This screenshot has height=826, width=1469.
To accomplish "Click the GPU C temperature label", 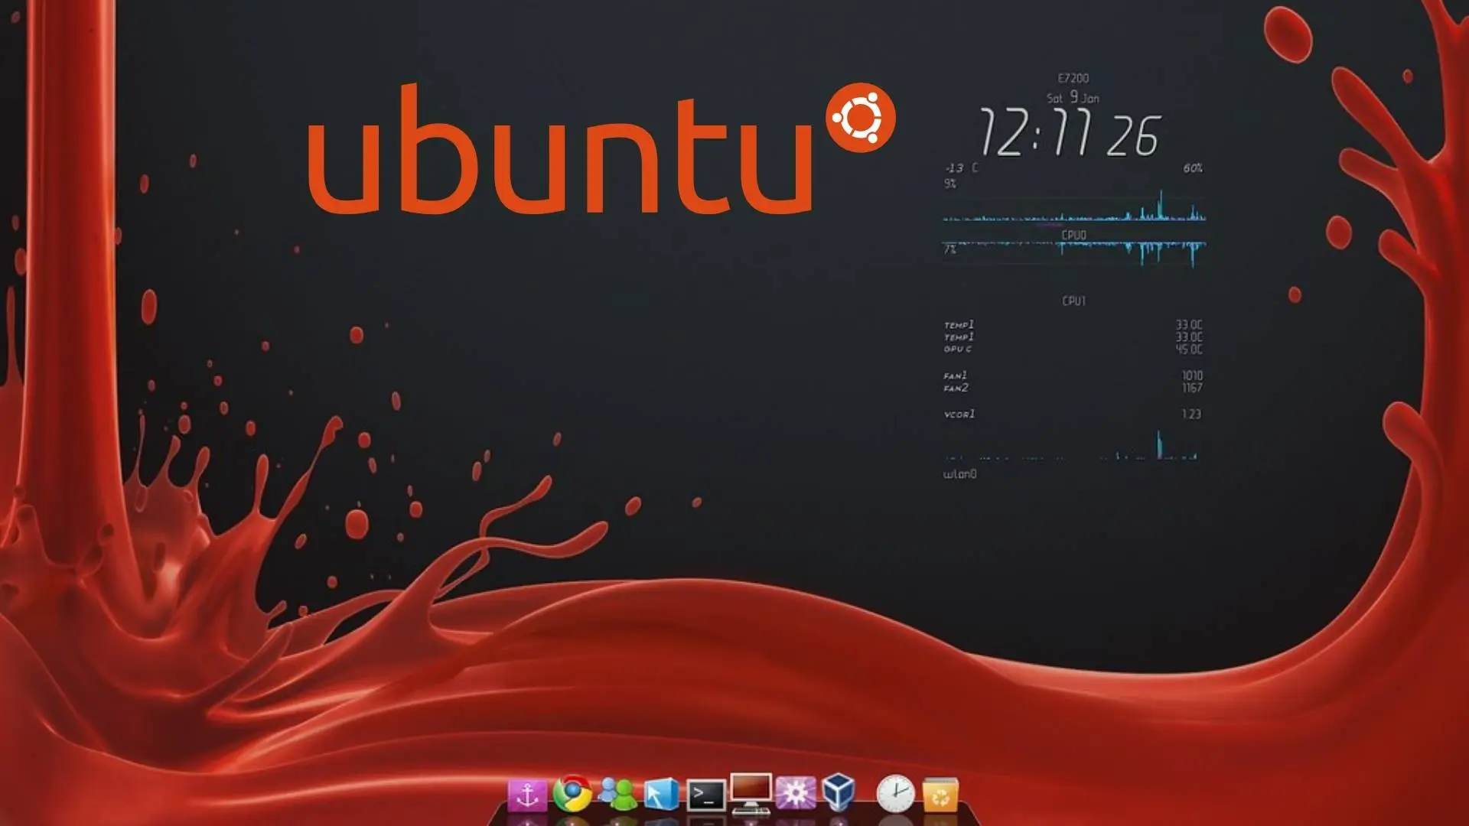I will tap(957, 349).
